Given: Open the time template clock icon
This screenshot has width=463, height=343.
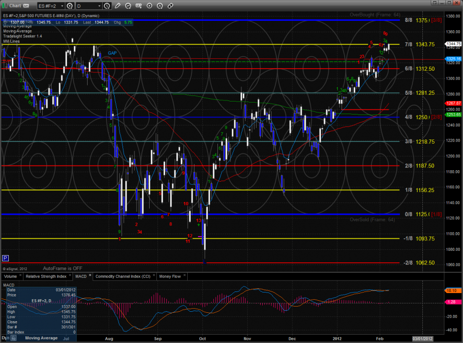Looking at the screenshot, I should tap(107, 6).
